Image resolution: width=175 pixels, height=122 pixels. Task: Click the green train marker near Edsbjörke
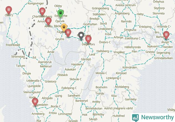61,14
